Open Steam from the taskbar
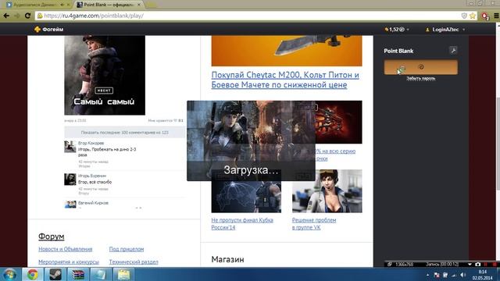Screen dimensions: 500x281 click(x=55, y=274)
